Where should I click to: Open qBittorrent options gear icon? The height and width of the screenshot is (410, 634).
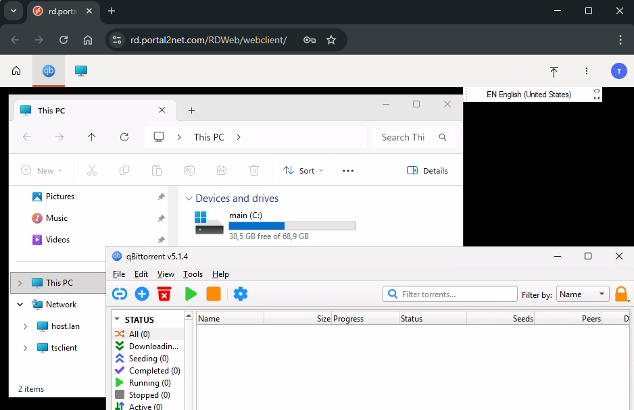[241, 294]
